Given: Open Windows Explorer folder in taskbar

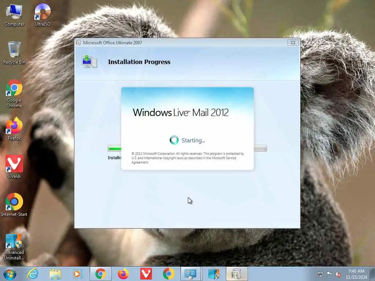Looking at the screenshot, I should coord(56,274).
